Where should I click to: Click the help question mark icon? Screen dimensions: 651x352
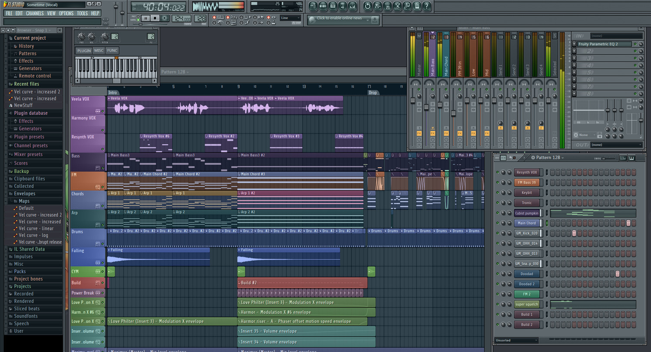[427, 6]
